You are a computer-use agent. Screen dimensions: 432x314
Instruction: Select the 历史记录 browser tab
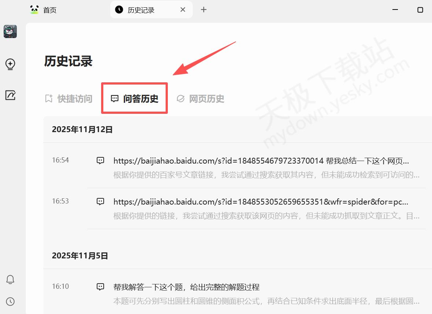tap(141, 10)
